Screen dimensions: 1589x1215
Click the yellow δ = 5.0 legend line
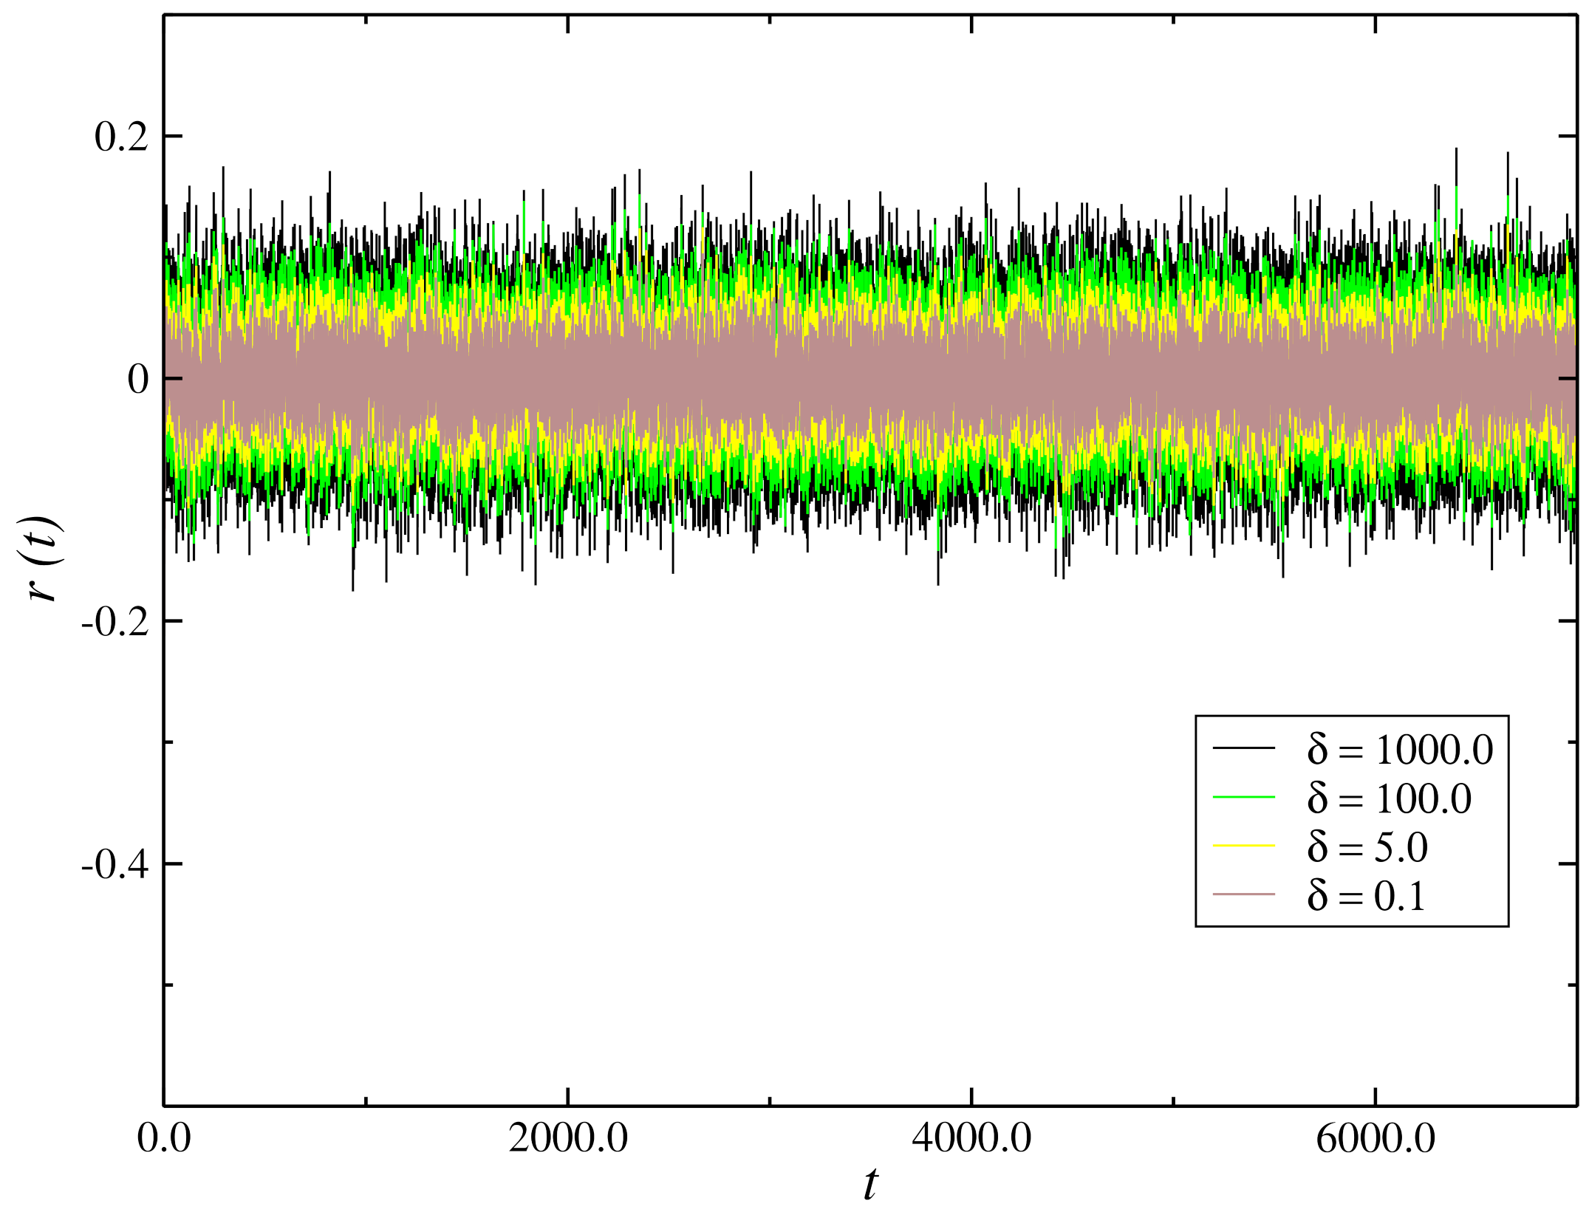1243,846
